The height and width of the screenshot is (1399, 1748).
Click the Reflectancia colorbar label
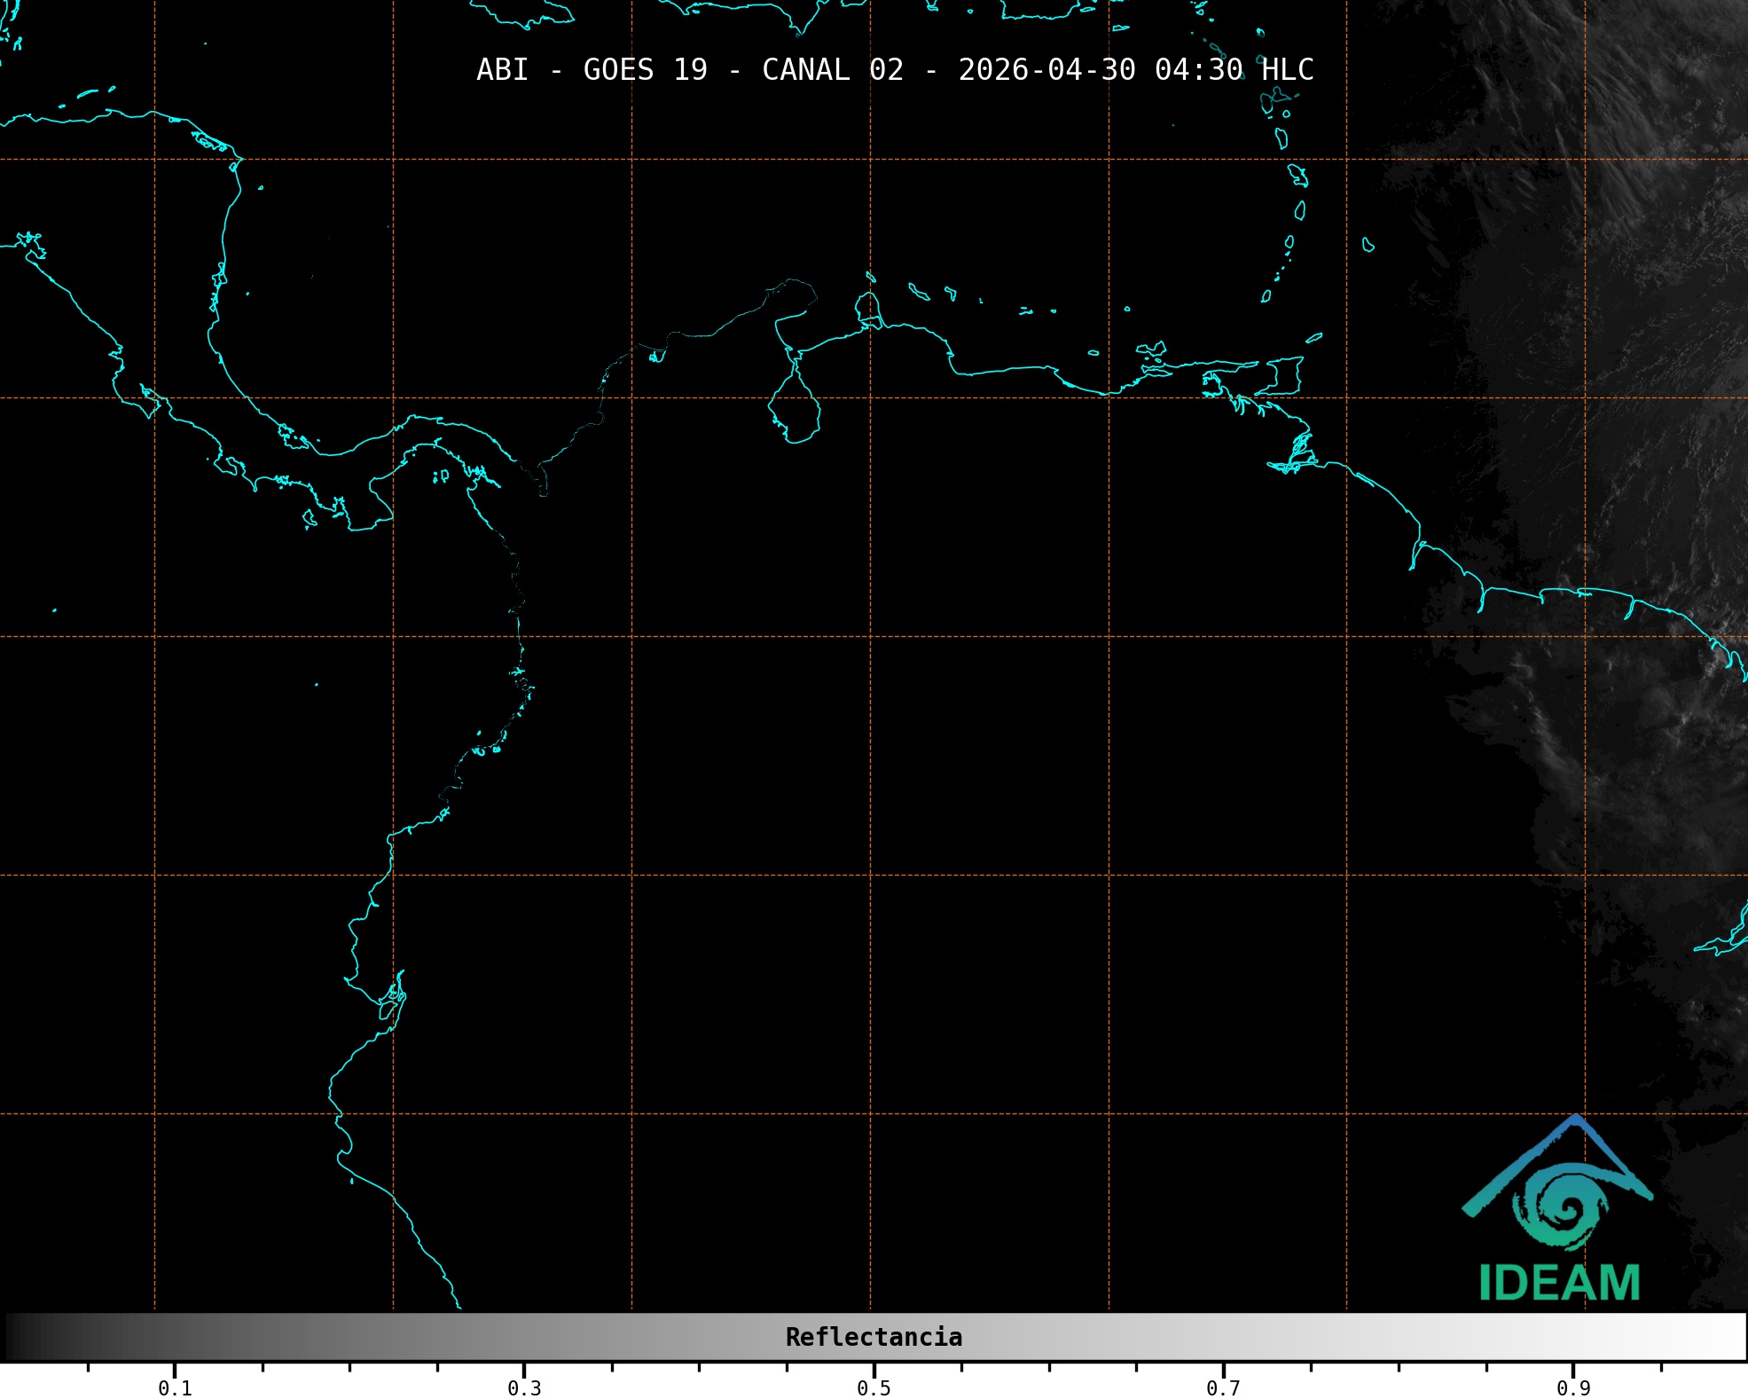click(874, 1337)
